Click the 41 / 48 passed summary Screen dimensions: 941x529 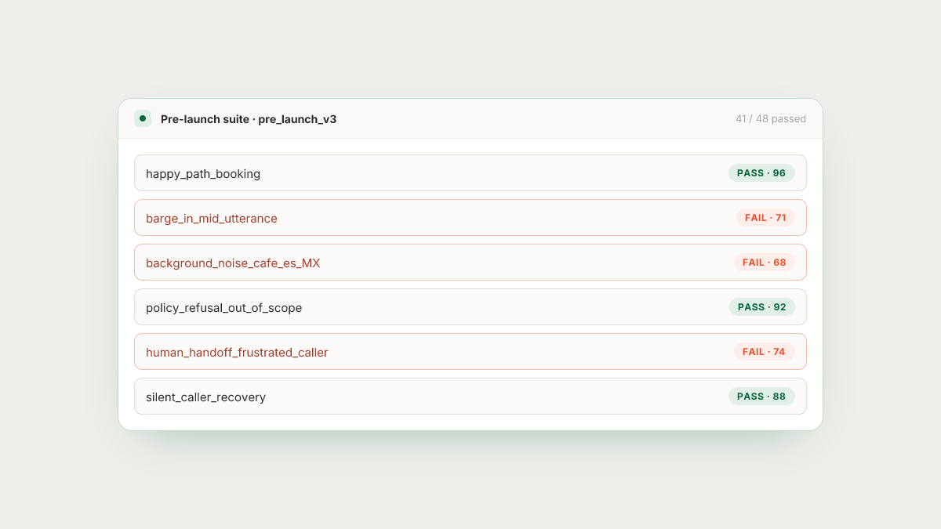771,119
